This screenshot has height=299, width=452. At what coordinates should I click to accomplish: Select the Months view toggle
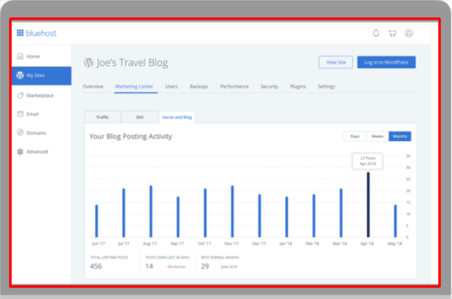pyautogui.click(x=400, y=136)
